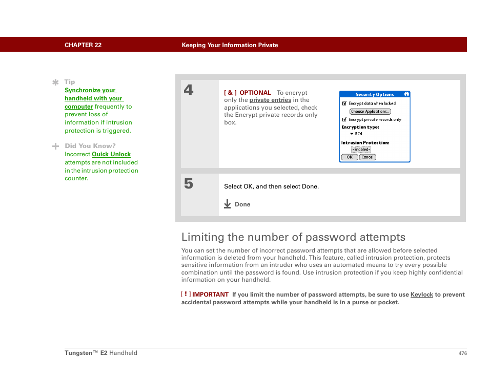Open the RC4 encryption type dropdown
This screenshot has height=378, width=489.
click(356, 134)
